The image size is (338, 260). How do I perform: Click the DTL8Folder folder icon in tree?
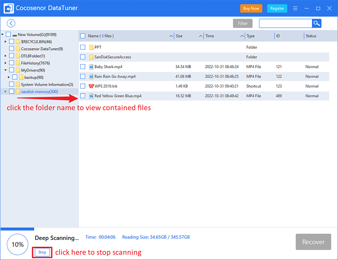click(18, 56)
